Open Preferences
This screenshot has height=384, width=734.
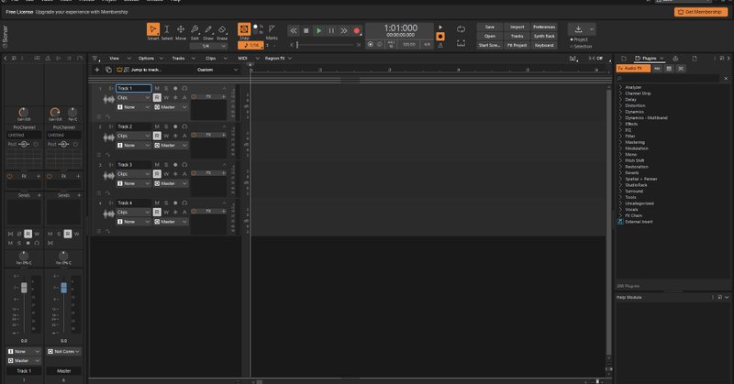544,27
